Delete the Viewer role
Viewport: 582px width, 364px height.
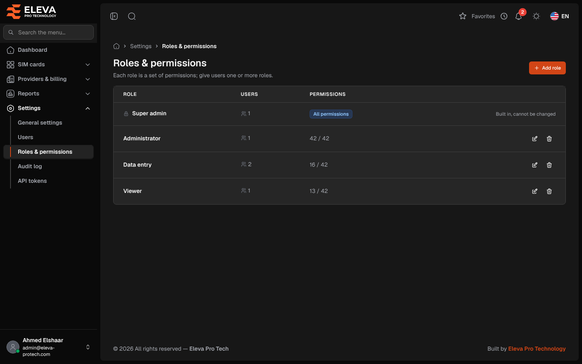click(549, 191)
